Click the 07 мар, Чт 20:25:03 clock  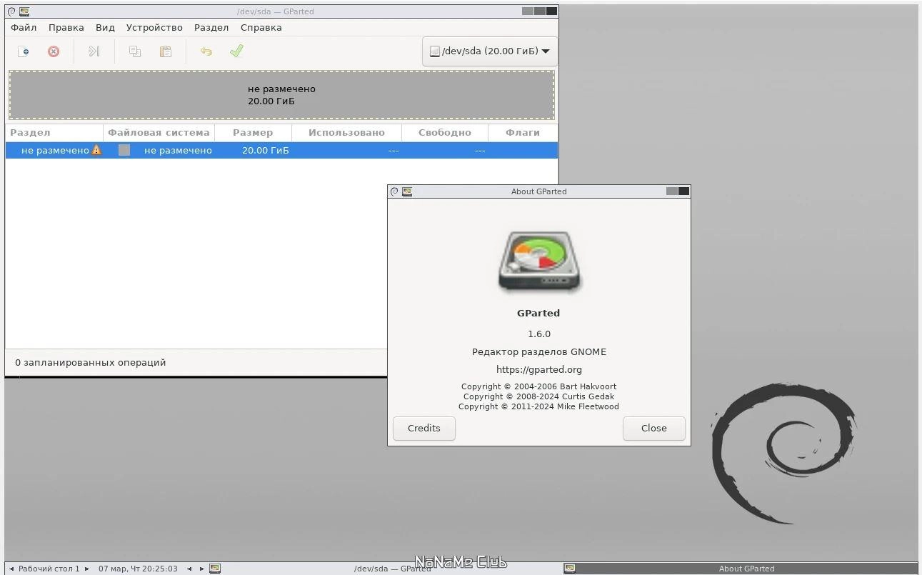[x=138, y=569]
